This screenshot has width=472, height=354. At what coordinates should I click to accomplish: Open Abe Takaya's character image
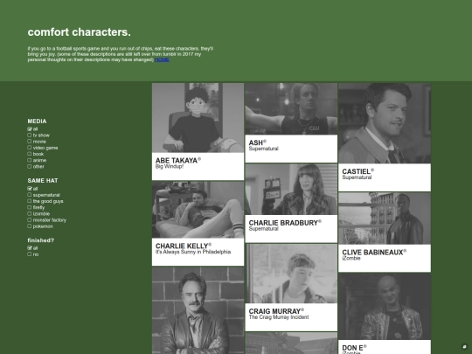point(198,118)
